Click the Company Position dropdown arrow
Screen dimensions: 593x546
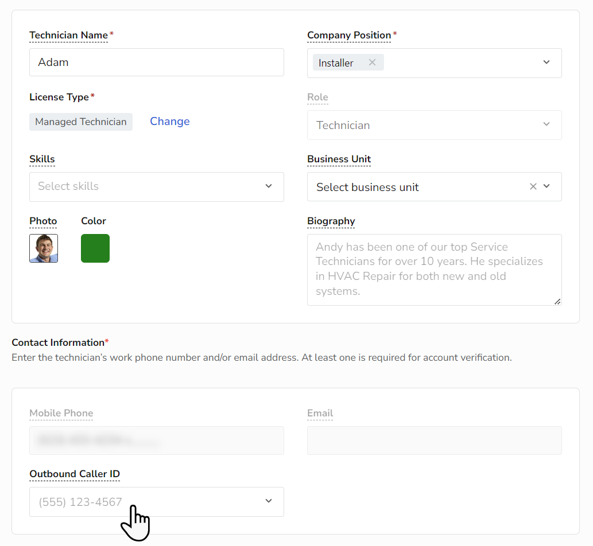[x=547, y=63]
